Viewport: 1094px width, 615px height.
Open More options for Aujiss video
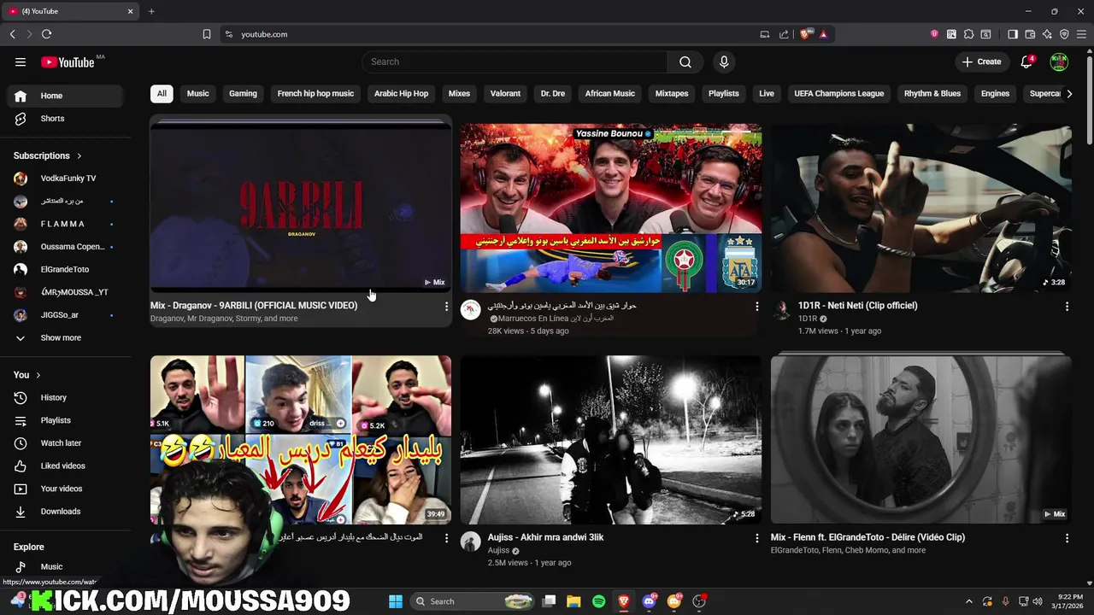click(756, 538)
